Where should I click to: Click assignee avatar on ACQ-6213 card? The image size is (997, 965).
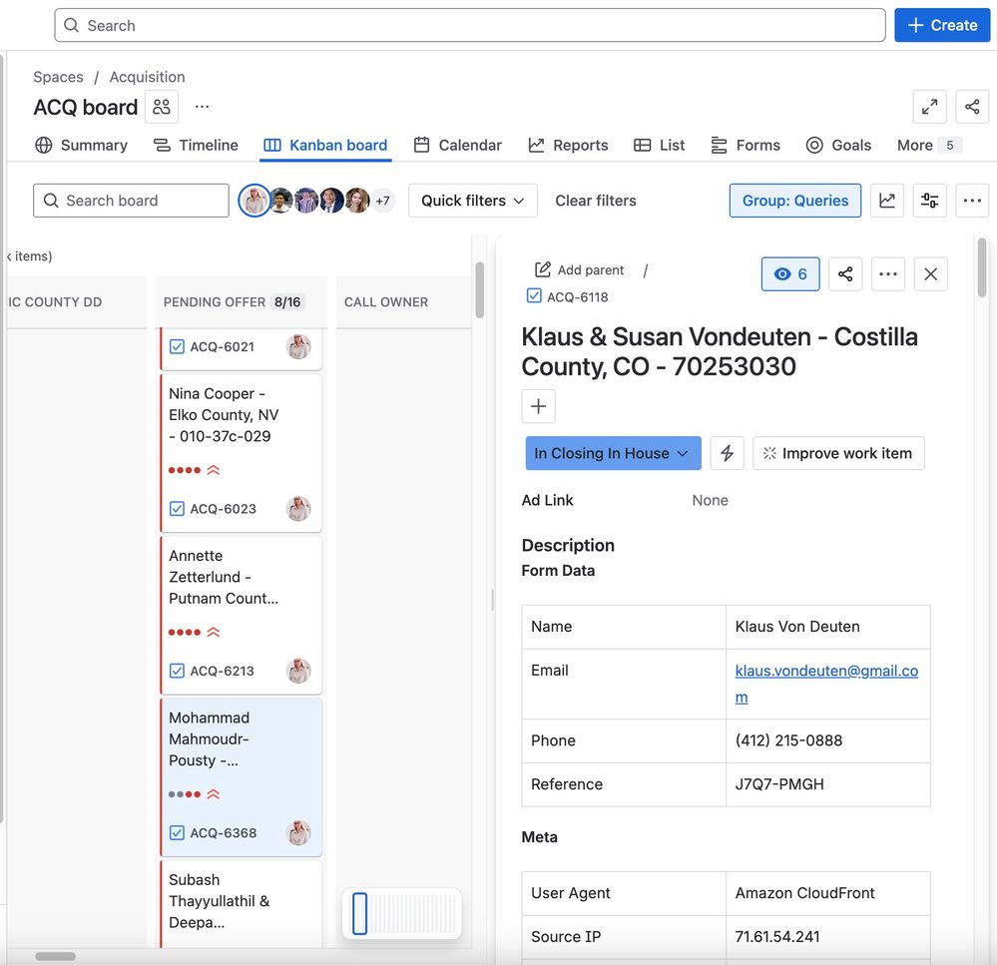coord(298,671)
